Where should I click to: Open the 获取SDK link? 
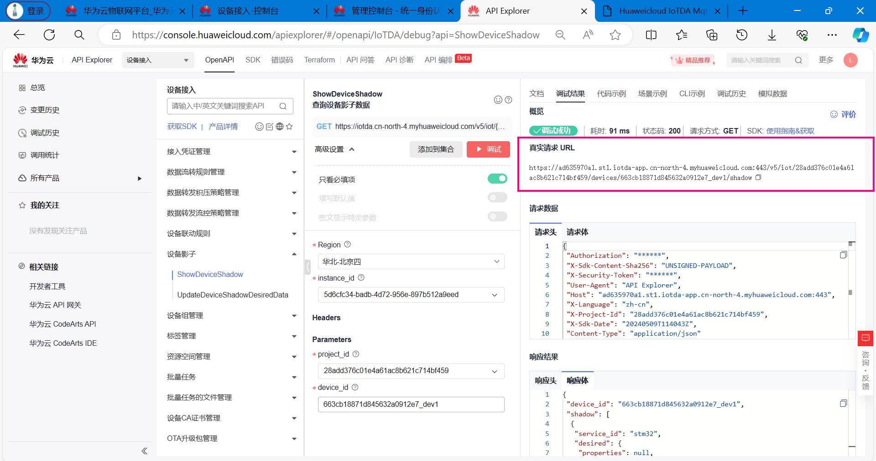(182, 127)
